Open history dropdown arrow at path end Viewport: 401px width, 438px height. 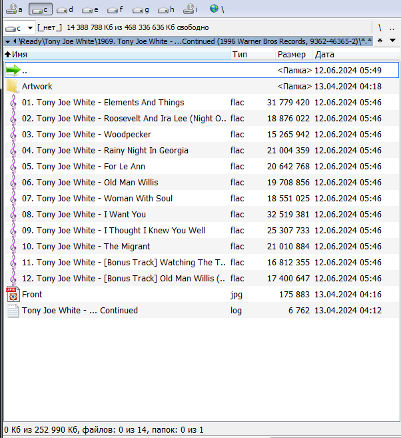tap(392, 41)
